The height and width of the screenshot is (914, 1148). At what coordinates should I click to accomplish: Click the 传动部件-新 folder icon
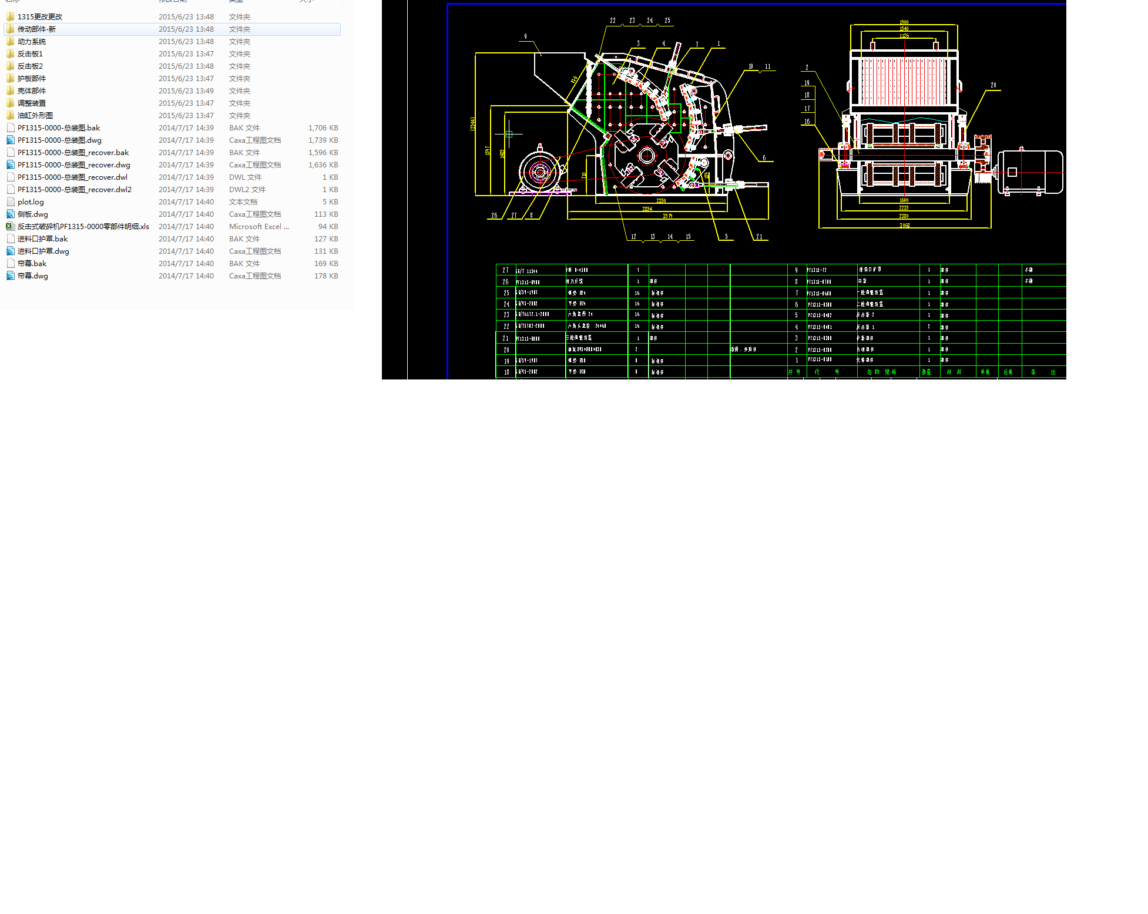point(11,29)
